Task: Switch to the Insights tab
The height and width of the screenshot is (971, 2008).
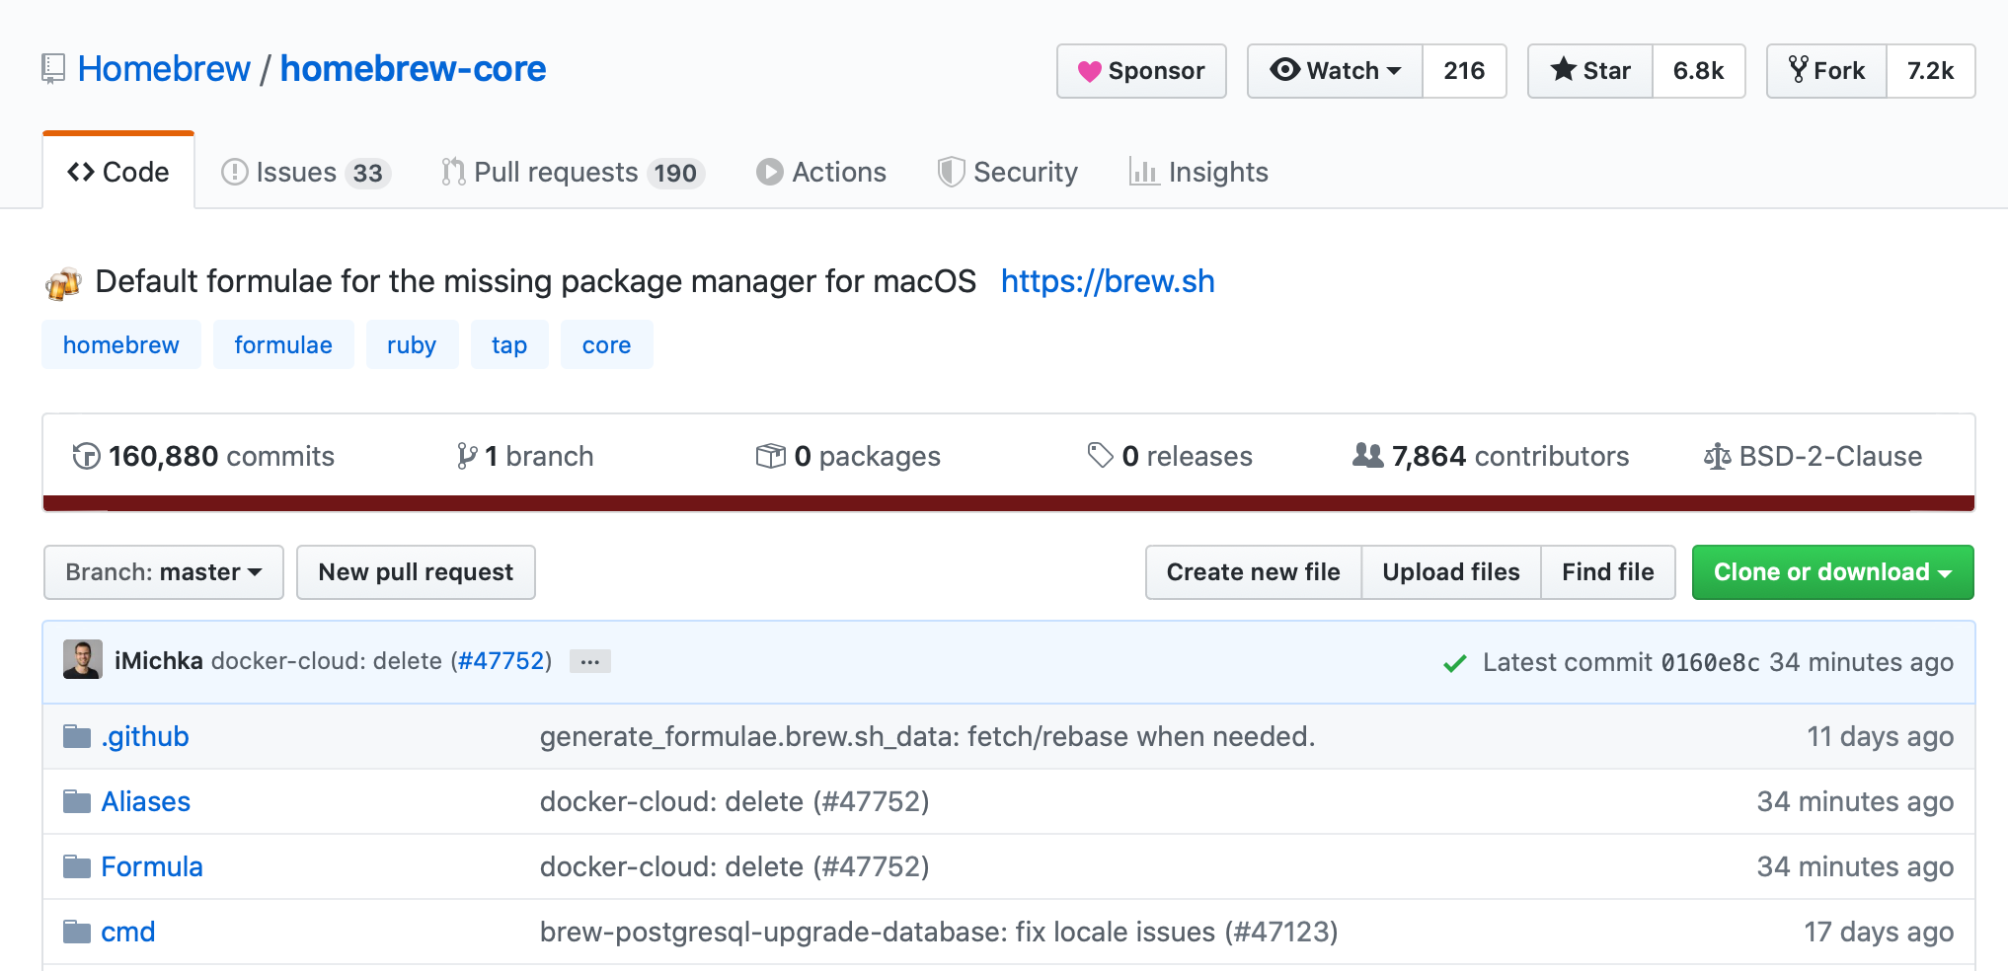Action: pyautogui.click(x=1198, y=172)
